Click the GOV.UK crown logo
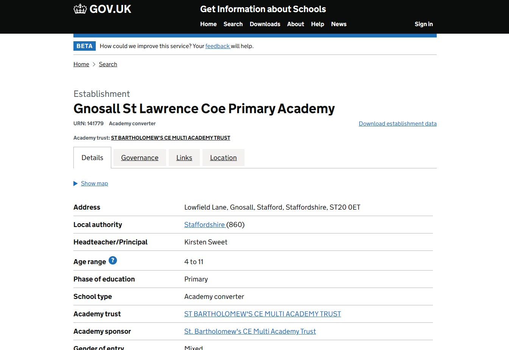This screenshot has width=509, height=350. [80, 8]
